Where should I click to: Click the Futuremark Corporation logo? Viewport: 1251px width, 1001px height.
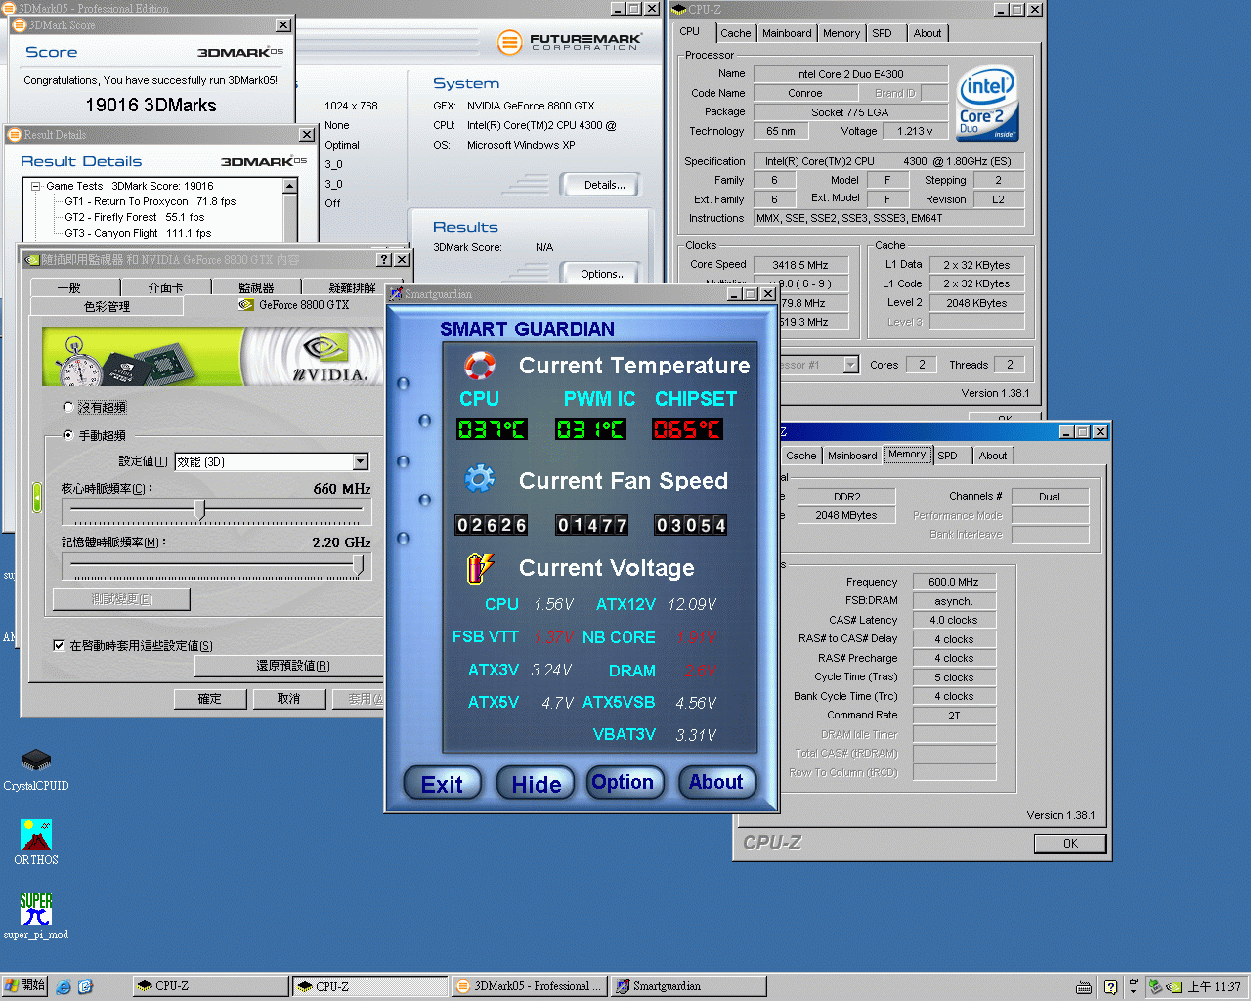click(x=570, y=42)
